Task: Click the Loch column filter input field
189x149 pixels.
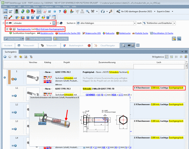Action: click(159, 67)
